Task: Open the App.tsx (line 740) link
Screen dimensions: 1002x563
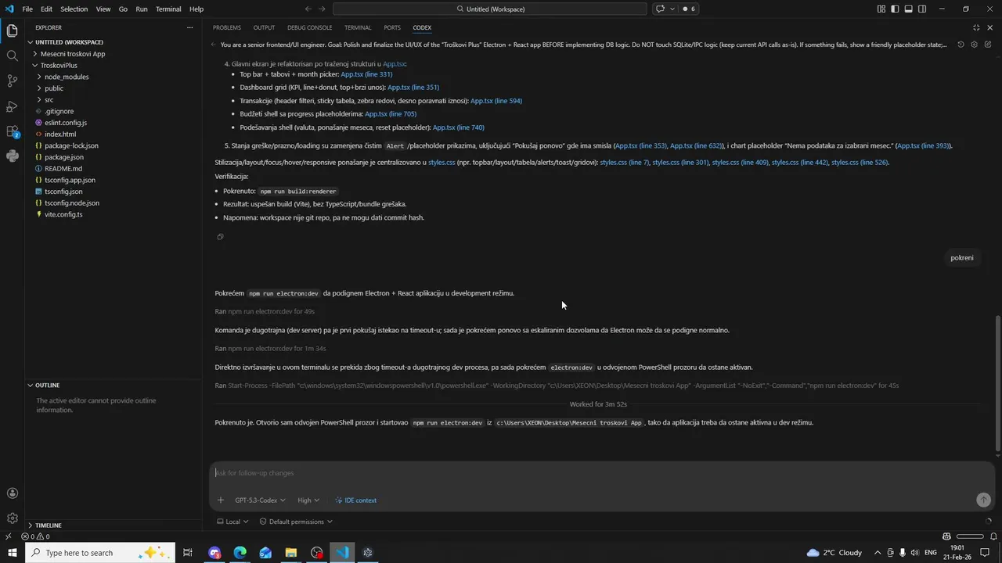Action: [x=459, y=127]
